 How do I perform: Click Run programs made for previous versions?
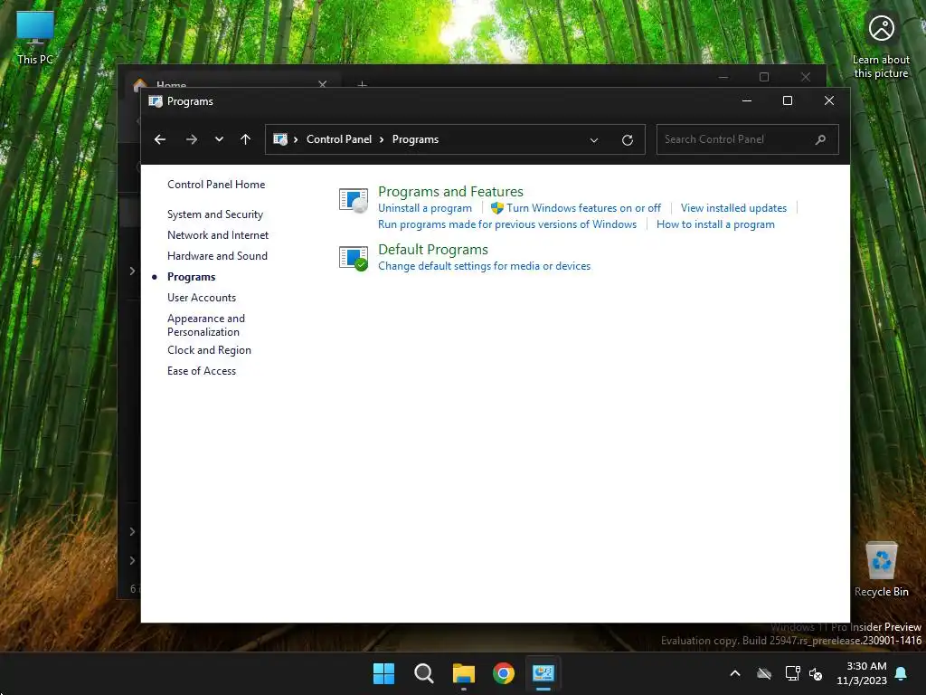507,224
